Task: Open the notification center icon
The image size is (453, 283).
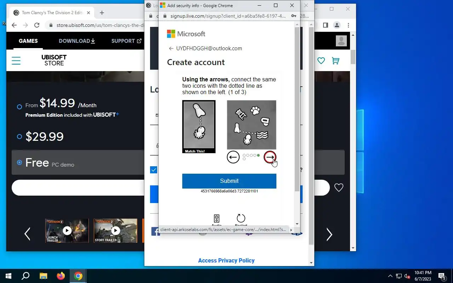Action: tap(442, 276)
